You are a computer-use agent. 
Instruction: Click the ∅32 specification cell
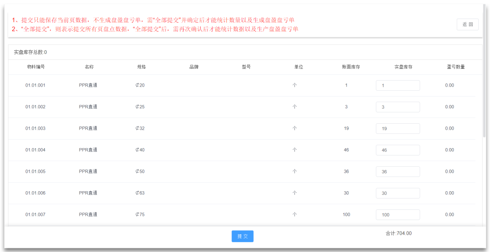click(140, 128)
